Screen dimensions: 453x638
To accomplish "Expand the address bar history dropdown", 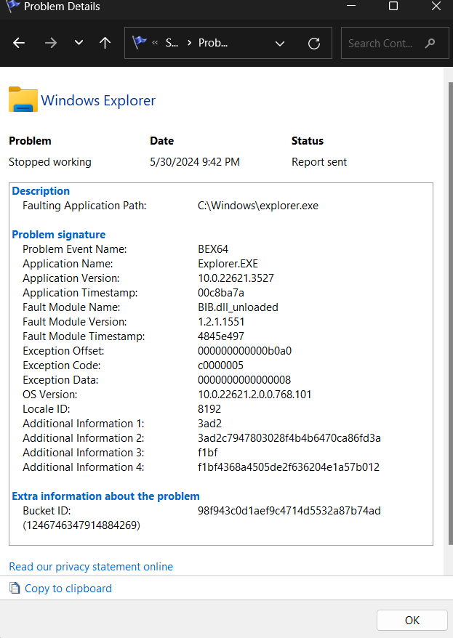I will 280,43.
